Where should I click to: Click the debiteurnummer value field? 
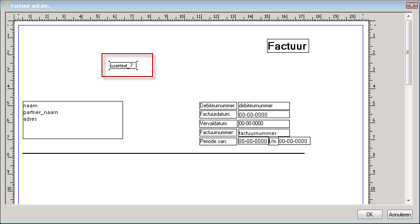point(263,106)
